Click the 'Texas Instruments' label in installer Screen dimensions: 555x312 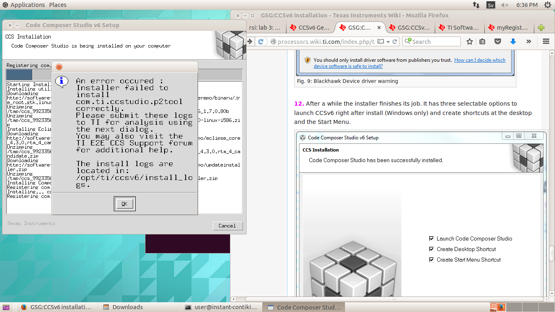coord(31,223)
